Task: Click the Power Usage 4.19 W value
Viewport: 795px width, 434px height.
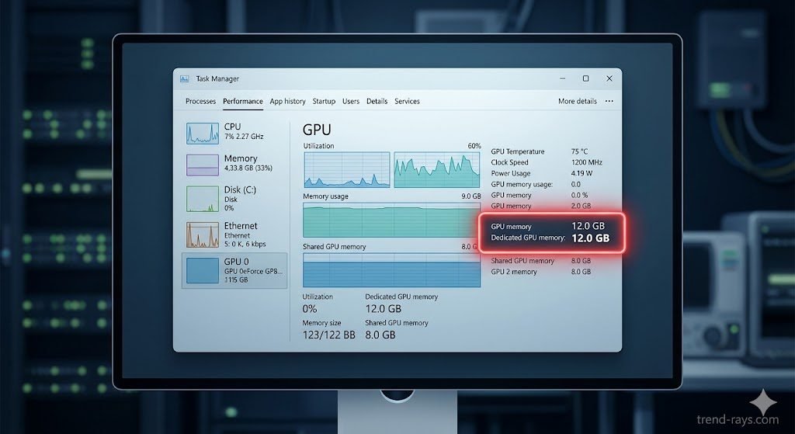Action: tap(581, 173)
